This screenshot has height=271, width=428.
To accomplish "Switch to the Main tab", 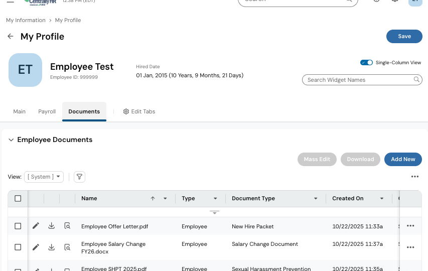I will [x=20, y=111].
